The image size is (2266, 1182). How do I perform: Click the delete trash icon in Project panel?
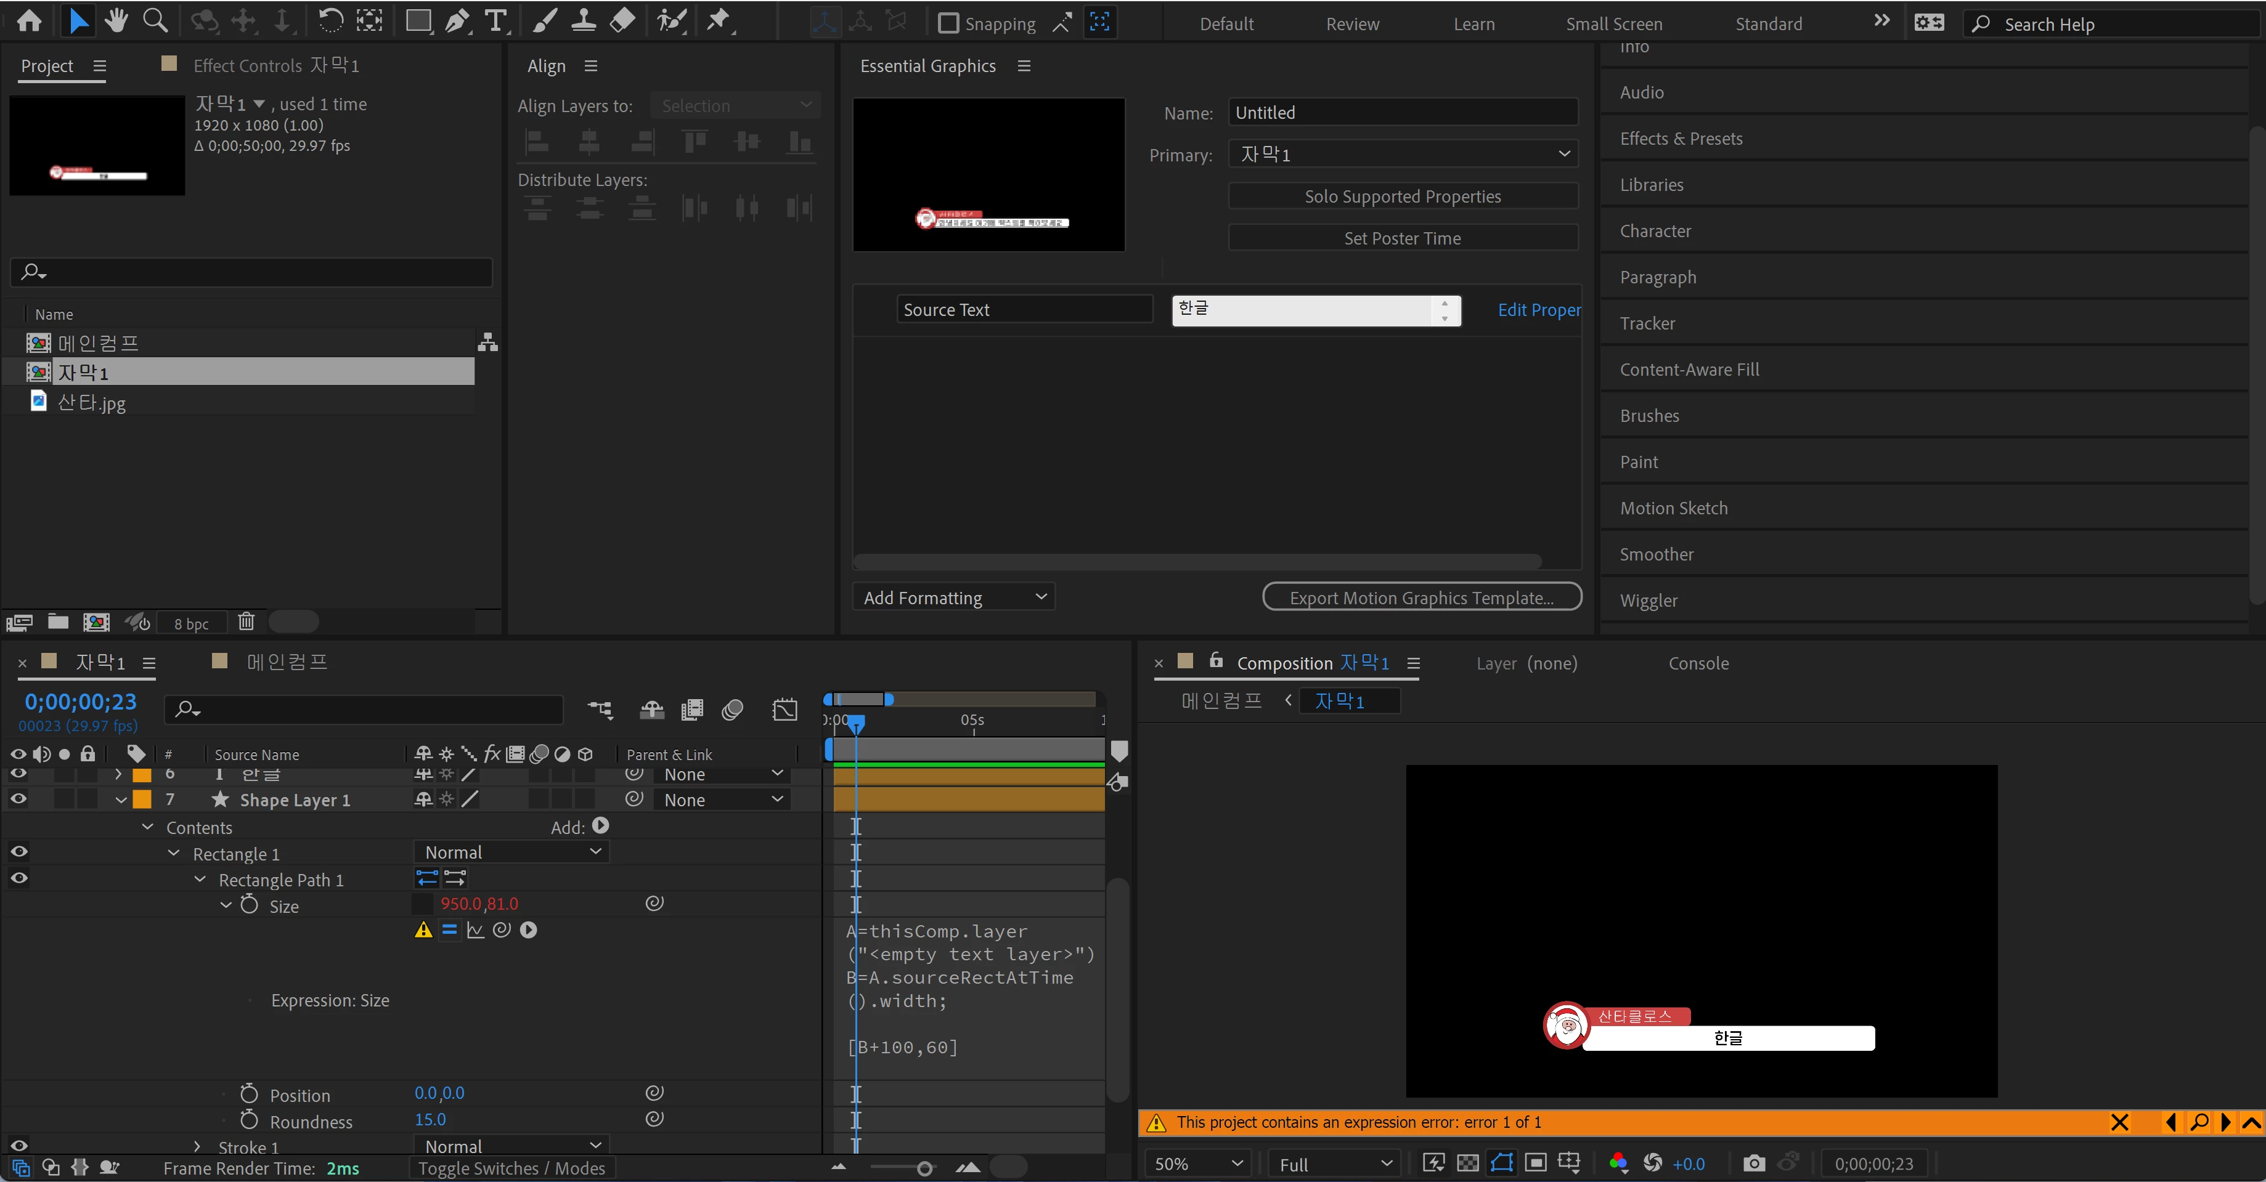247,621
